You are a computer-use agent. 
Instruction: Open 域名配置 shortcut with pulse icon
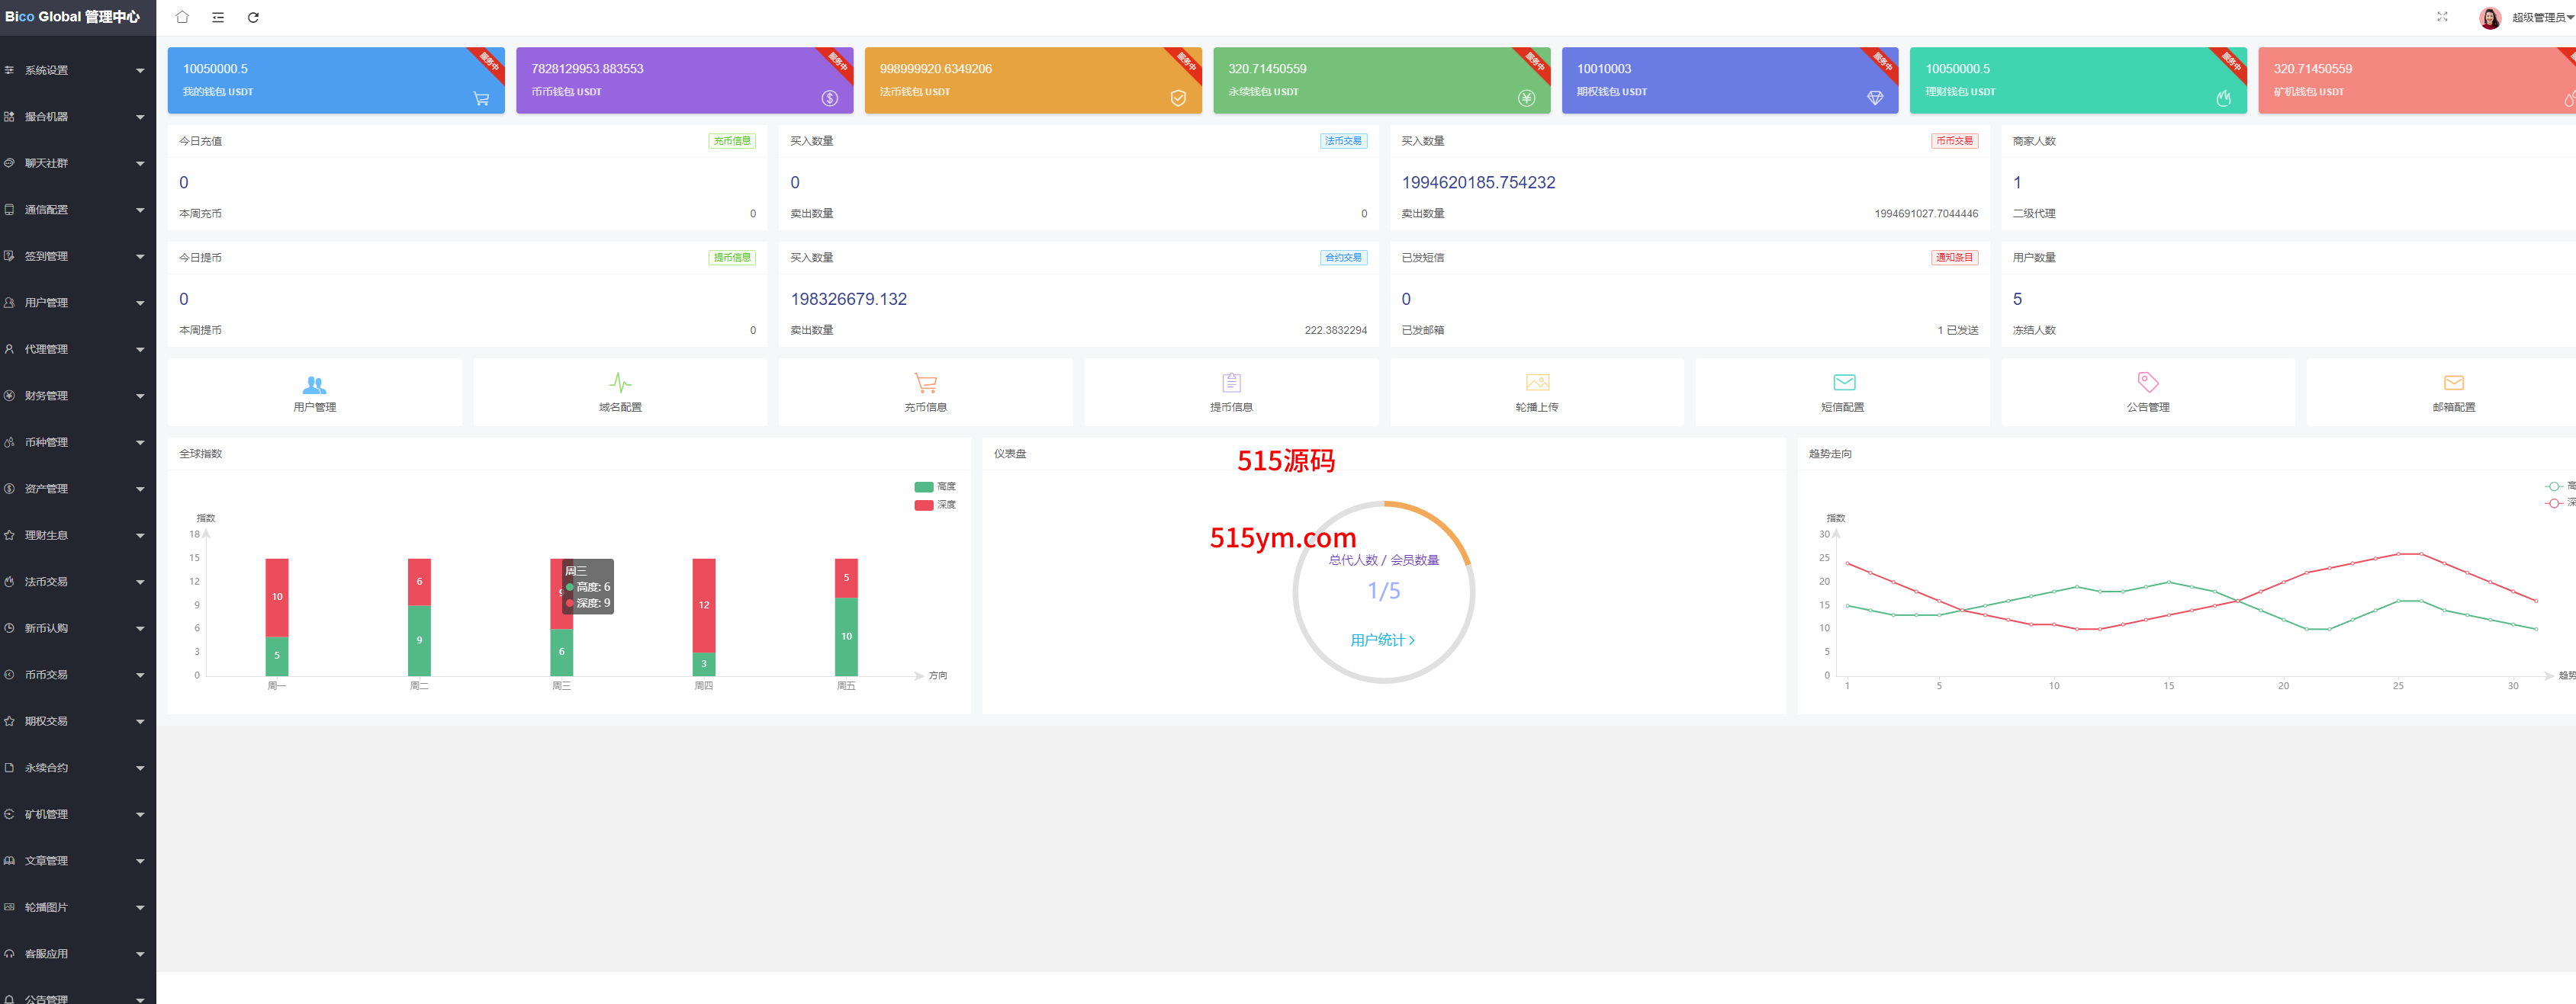coord(620,392)
